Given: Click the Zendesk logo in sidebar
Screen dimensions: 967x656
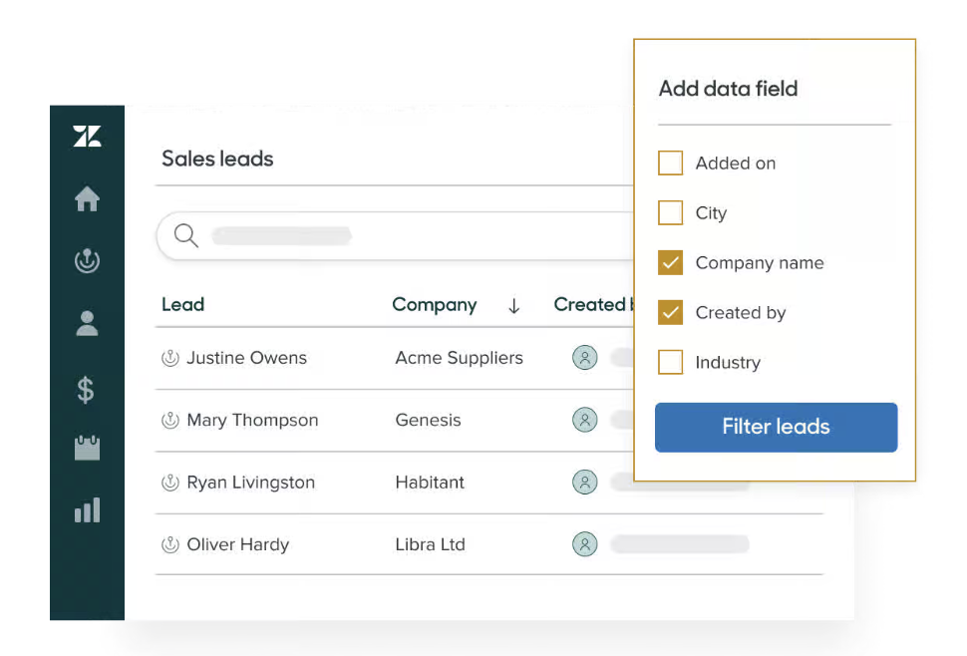Looking at the screenshot, I should click(x=88, y=137).
